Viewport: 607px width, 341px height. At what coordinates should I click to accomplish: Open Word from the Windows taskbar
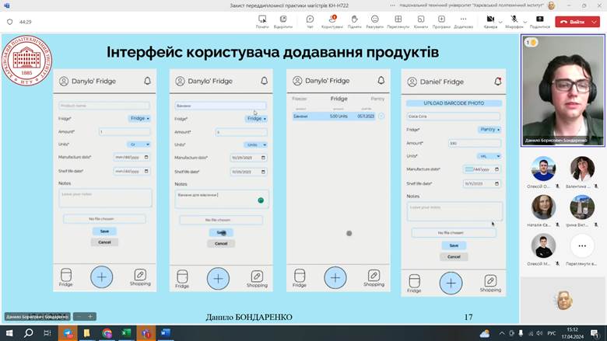pos(165,333)
